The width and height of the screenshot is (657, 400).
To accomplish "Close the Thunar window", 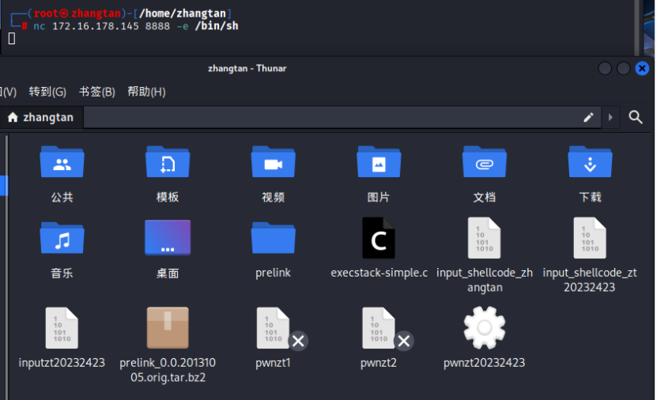I will click(642, 68).
